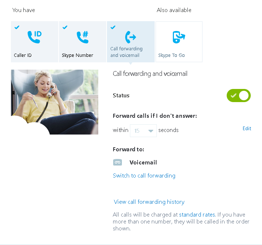Click the woman on phone photo
262x245 pixels.
[55, 102]
